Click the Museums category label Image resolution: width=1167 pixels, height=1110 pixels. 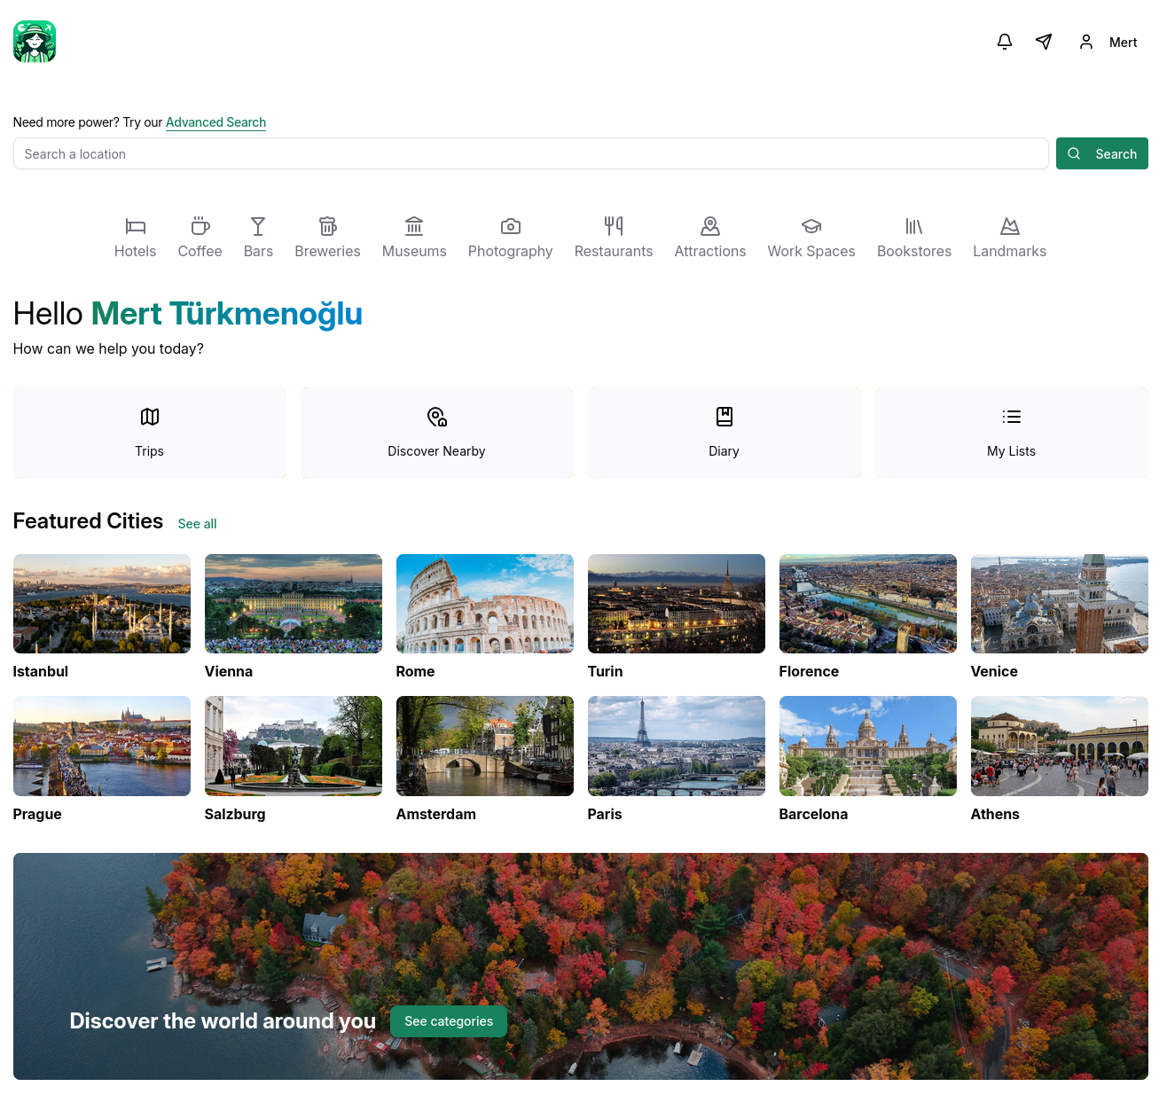[x=414, y=252]
